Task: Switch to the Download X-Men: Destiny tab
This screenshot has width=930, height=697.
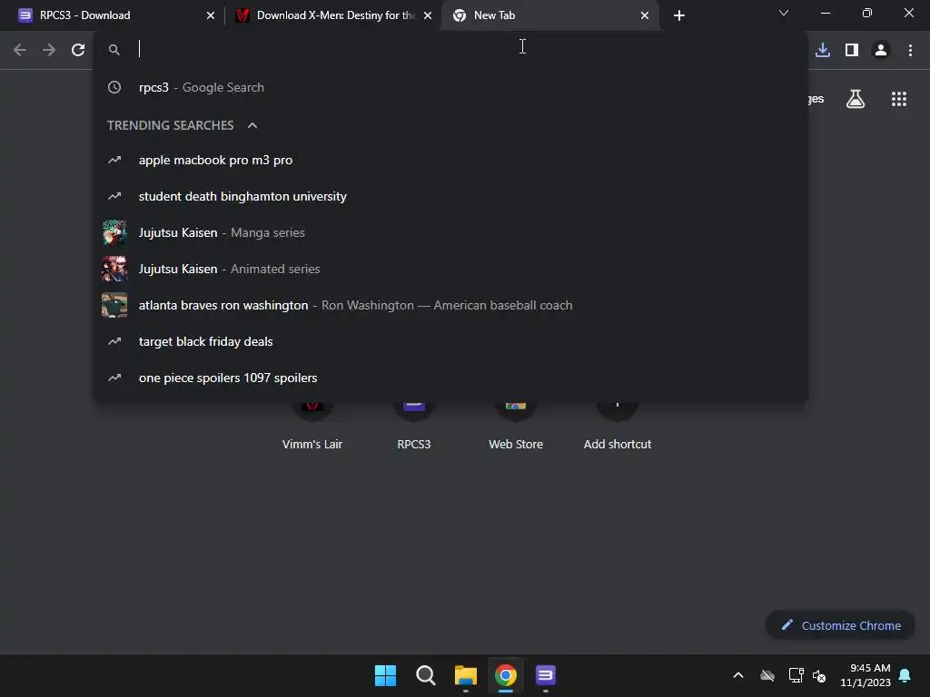Action: (333, 15)
